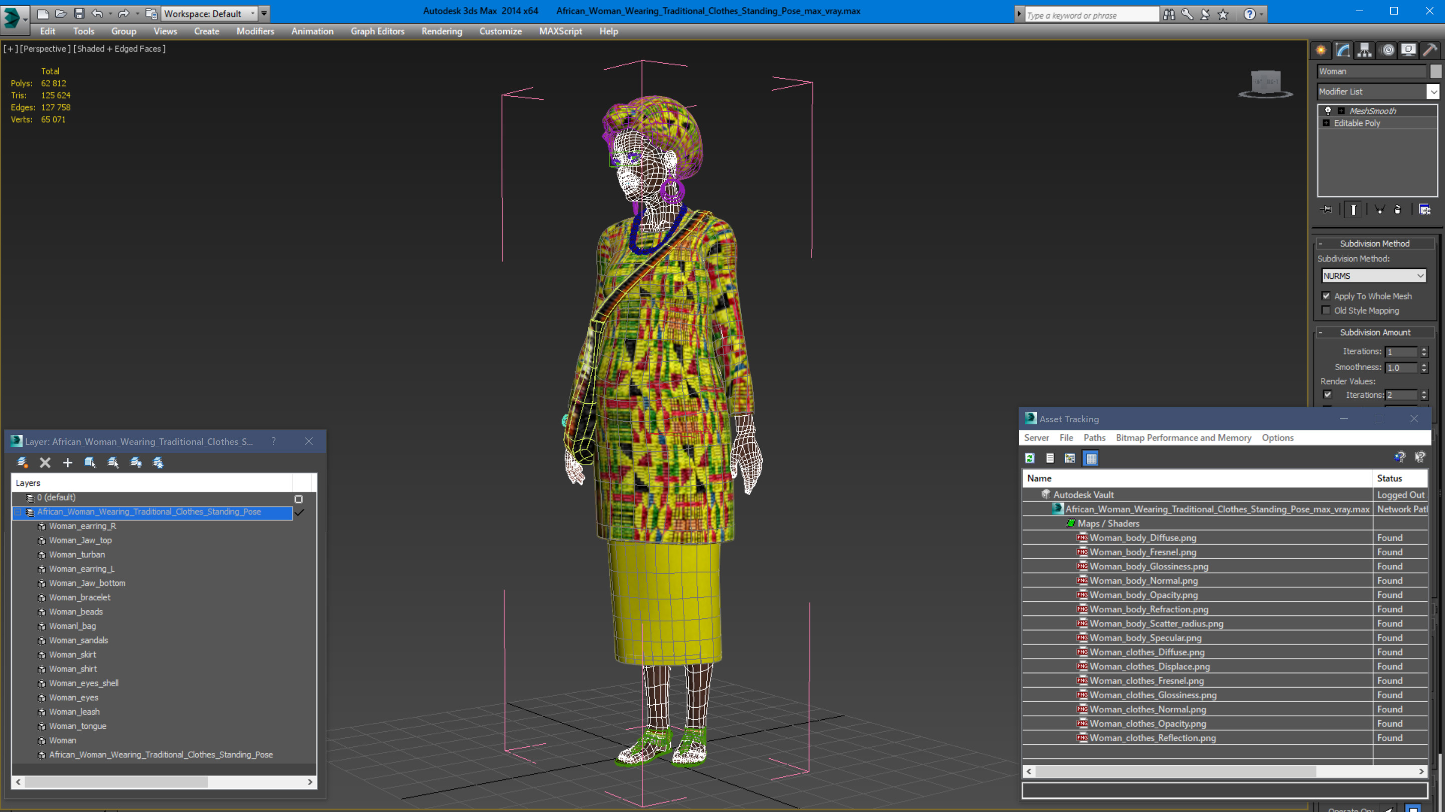Click the Layers column header
Viewport: 1445px width, 812px height.
click(152, 483)
